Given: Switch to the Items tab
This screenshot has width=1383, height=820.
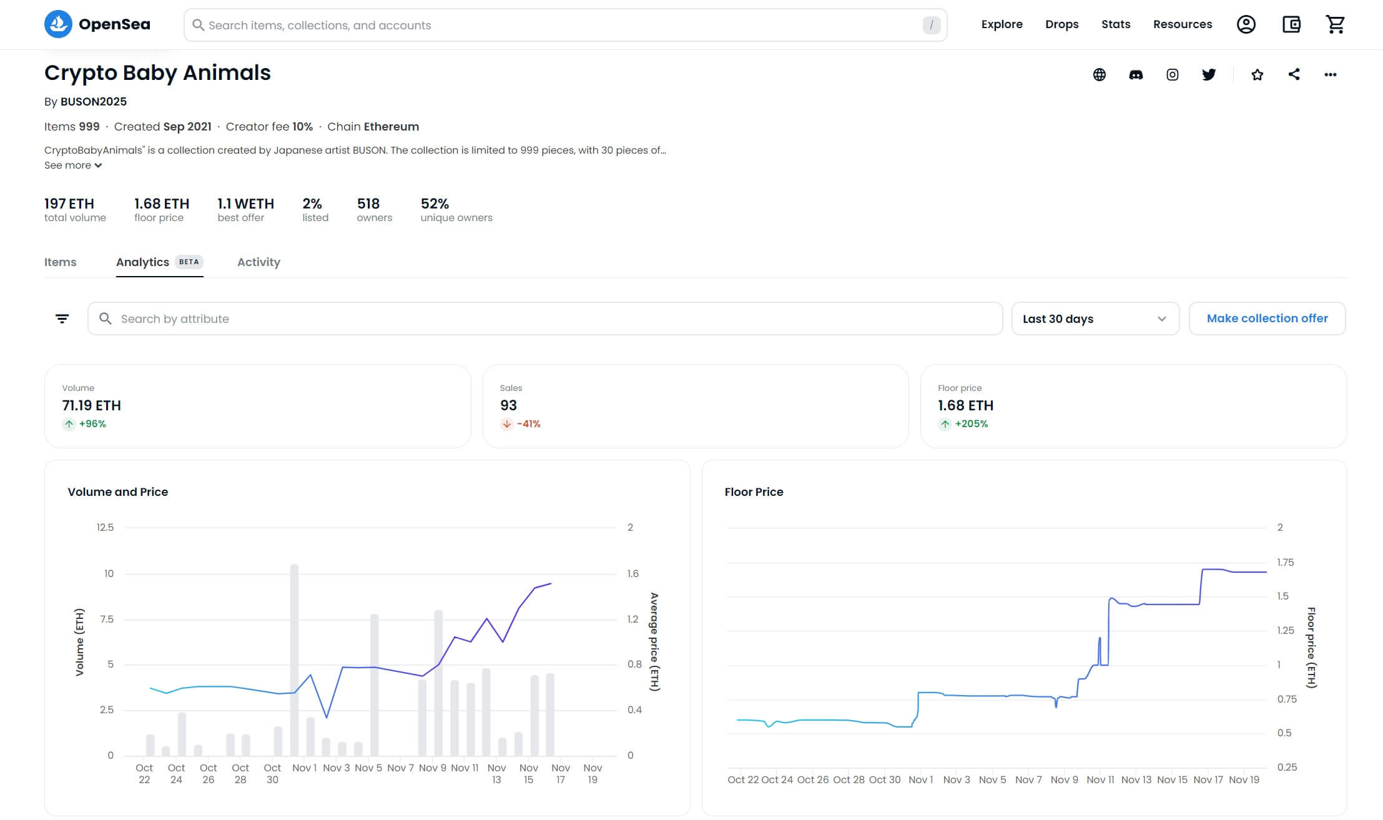Looking at the screenshot, I should click(x=60, y=262).
